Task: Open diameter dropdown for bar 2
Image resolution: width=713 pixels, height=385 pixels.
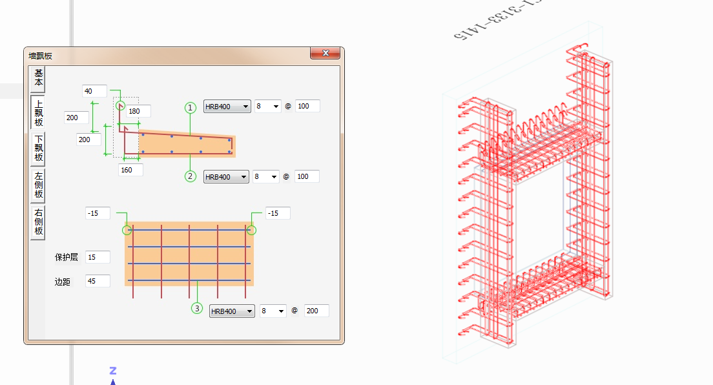Action: (x=266, y=176)
